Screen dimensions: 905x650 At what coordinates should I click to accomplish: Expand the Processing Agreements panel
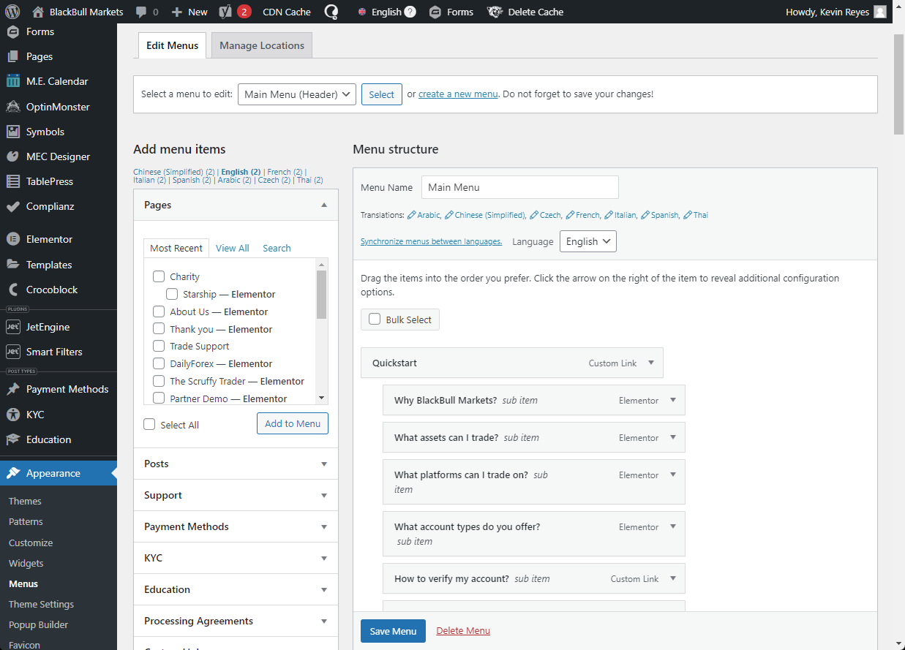point(324,621)
